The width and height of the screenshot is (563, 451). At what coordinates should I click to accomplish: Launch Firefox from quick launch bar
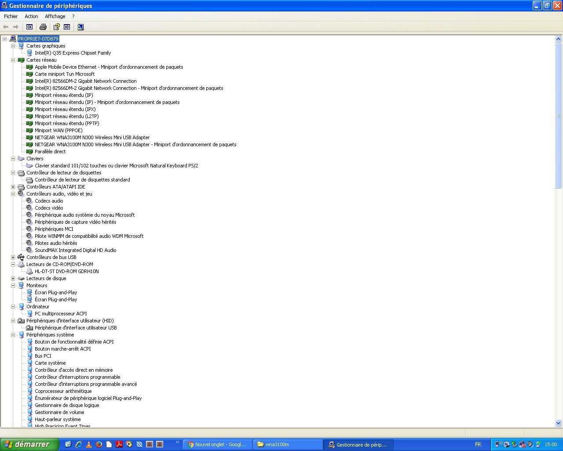tap(99, 444)
